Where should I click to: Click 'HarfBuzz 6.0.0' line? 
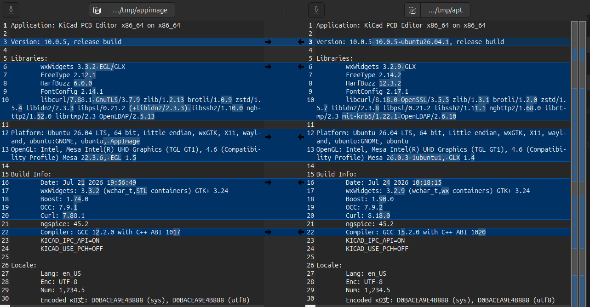point(66,83)
